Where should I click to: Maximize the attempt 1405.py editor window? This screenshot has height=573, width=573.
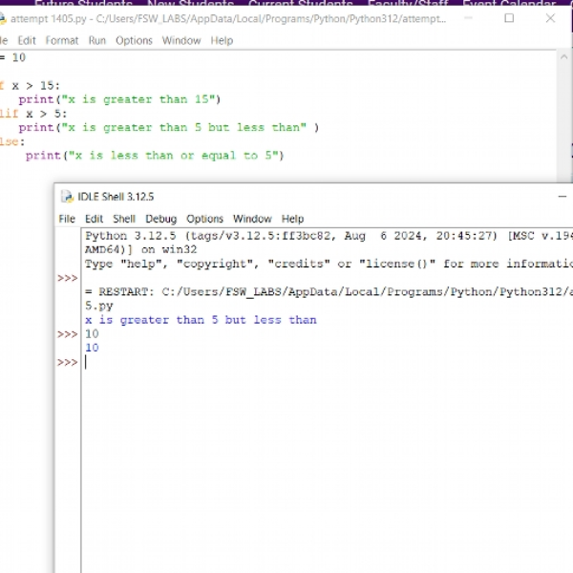pyautogui.click(x=509, y=18)
